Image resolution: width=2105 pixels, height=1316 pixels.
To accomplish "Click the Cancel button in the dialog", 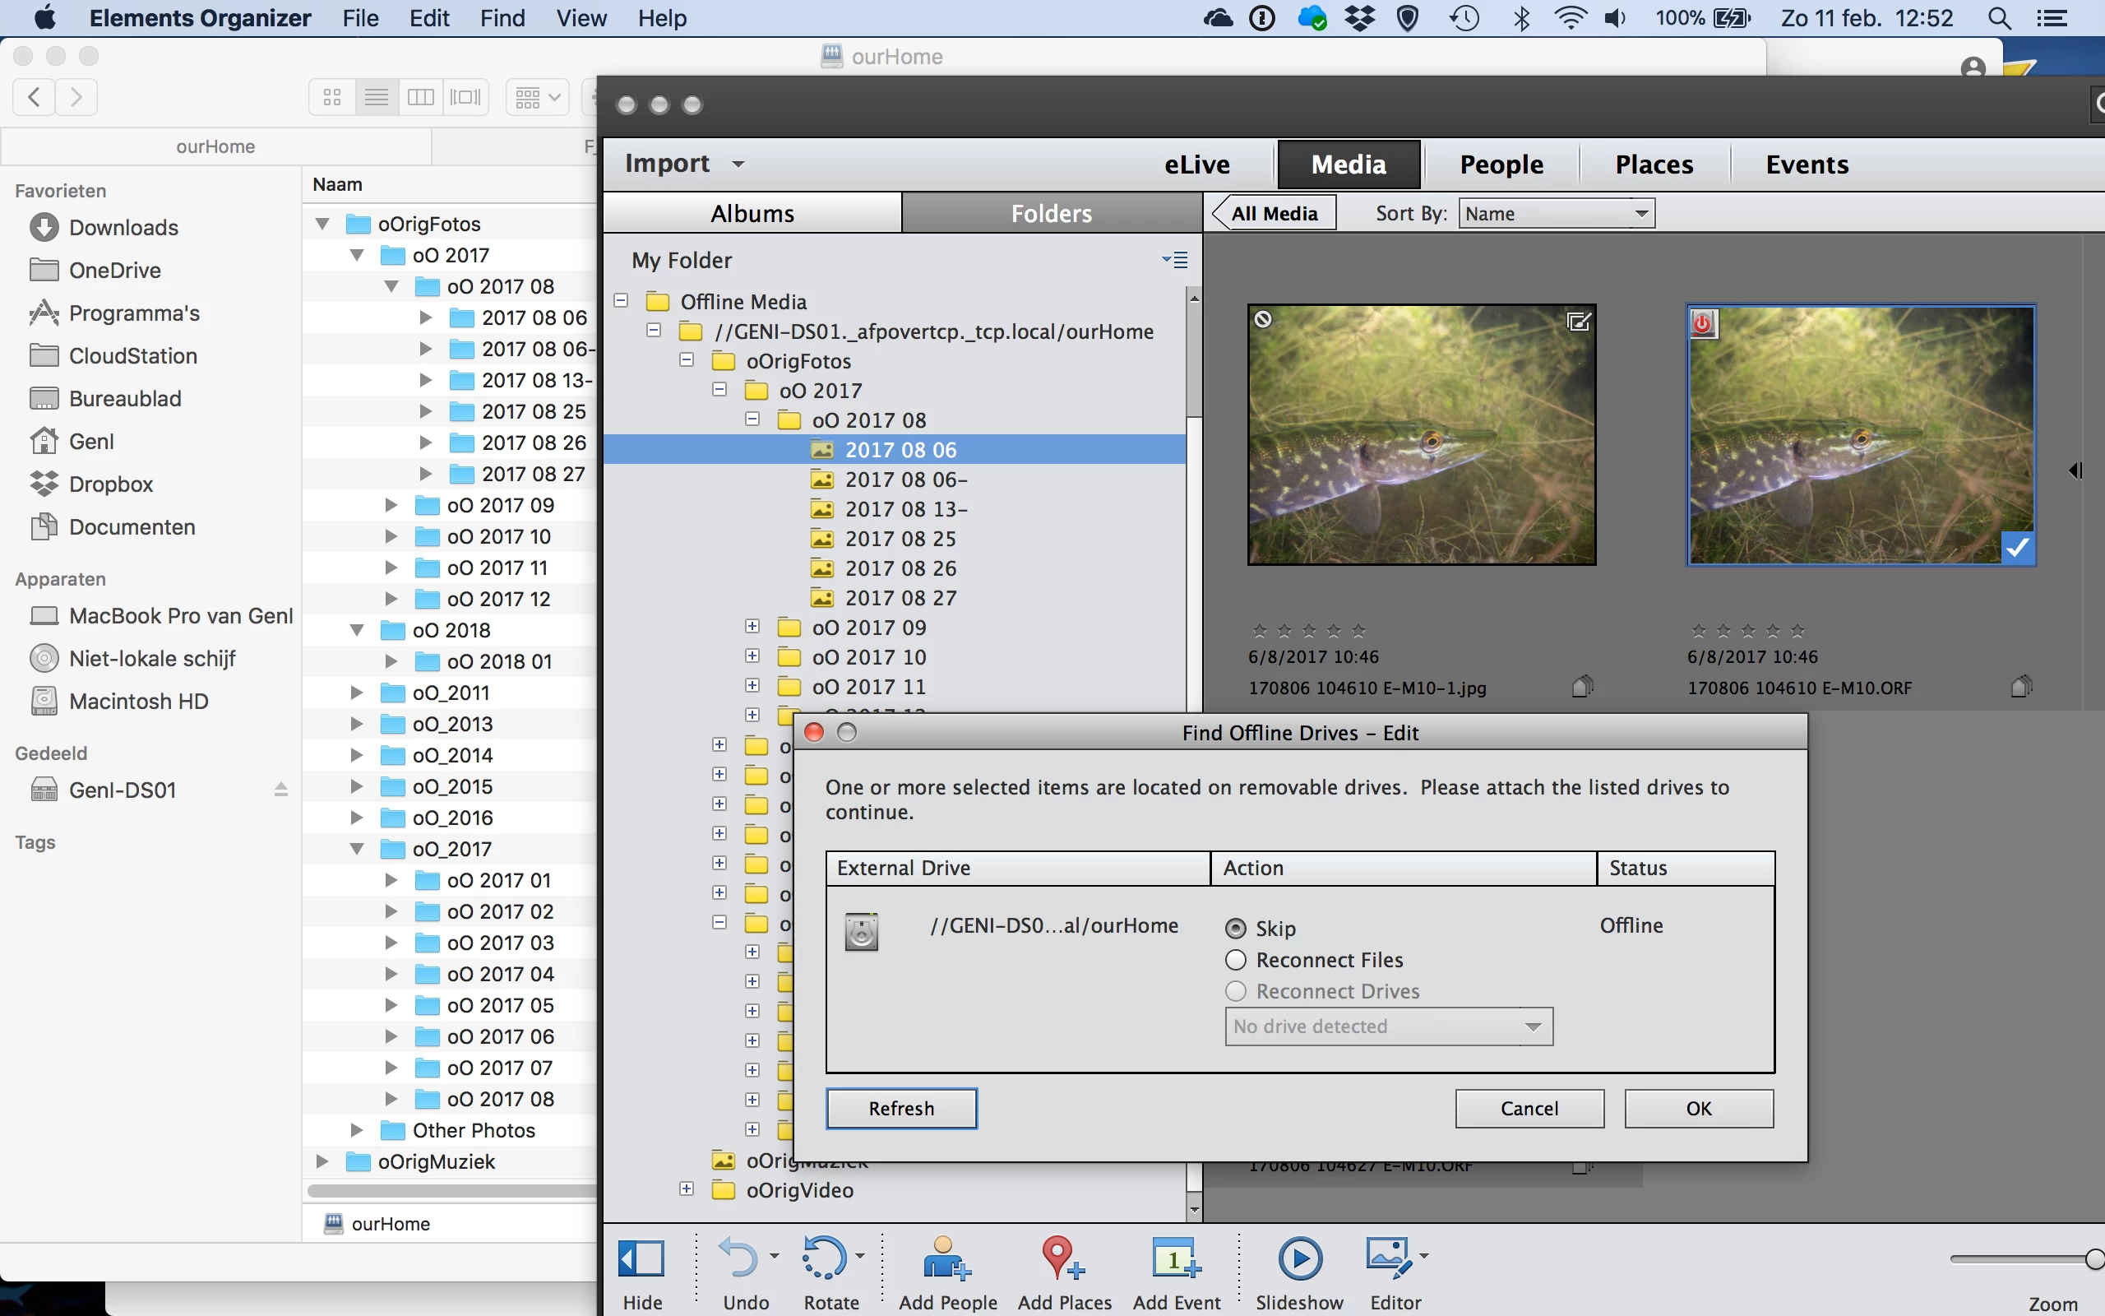I will [x=1529, y=1108].
